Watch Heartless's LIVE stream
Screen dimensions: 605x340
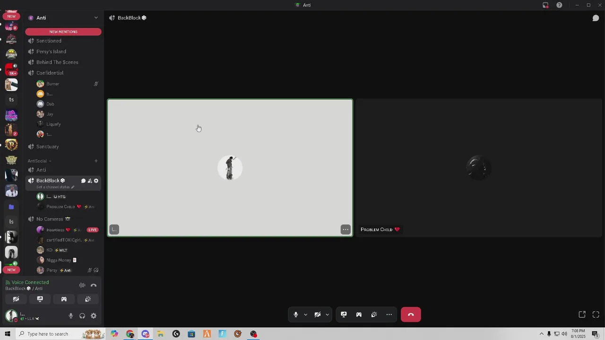click(x=93, y=230)
